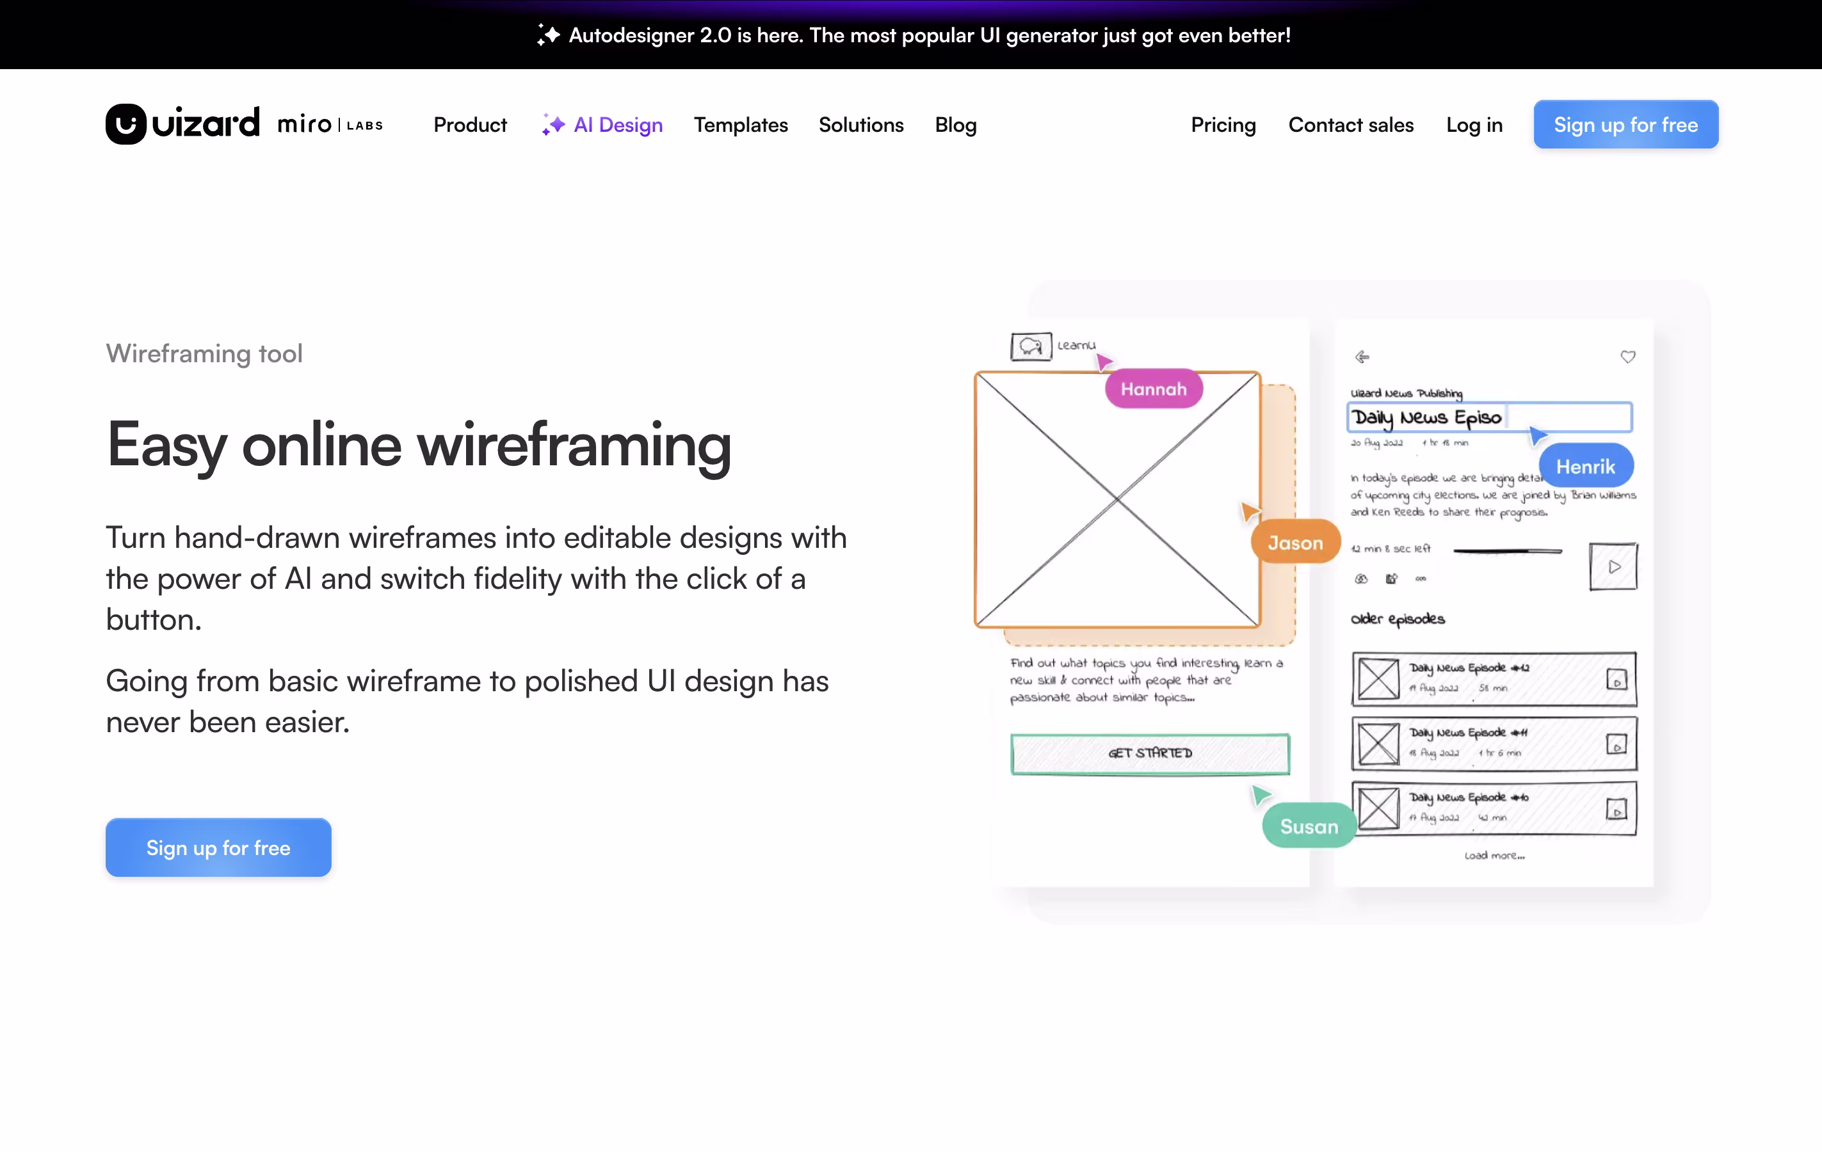Expand the Solutions menu
1822x1152 pixels.
[860, 125]
